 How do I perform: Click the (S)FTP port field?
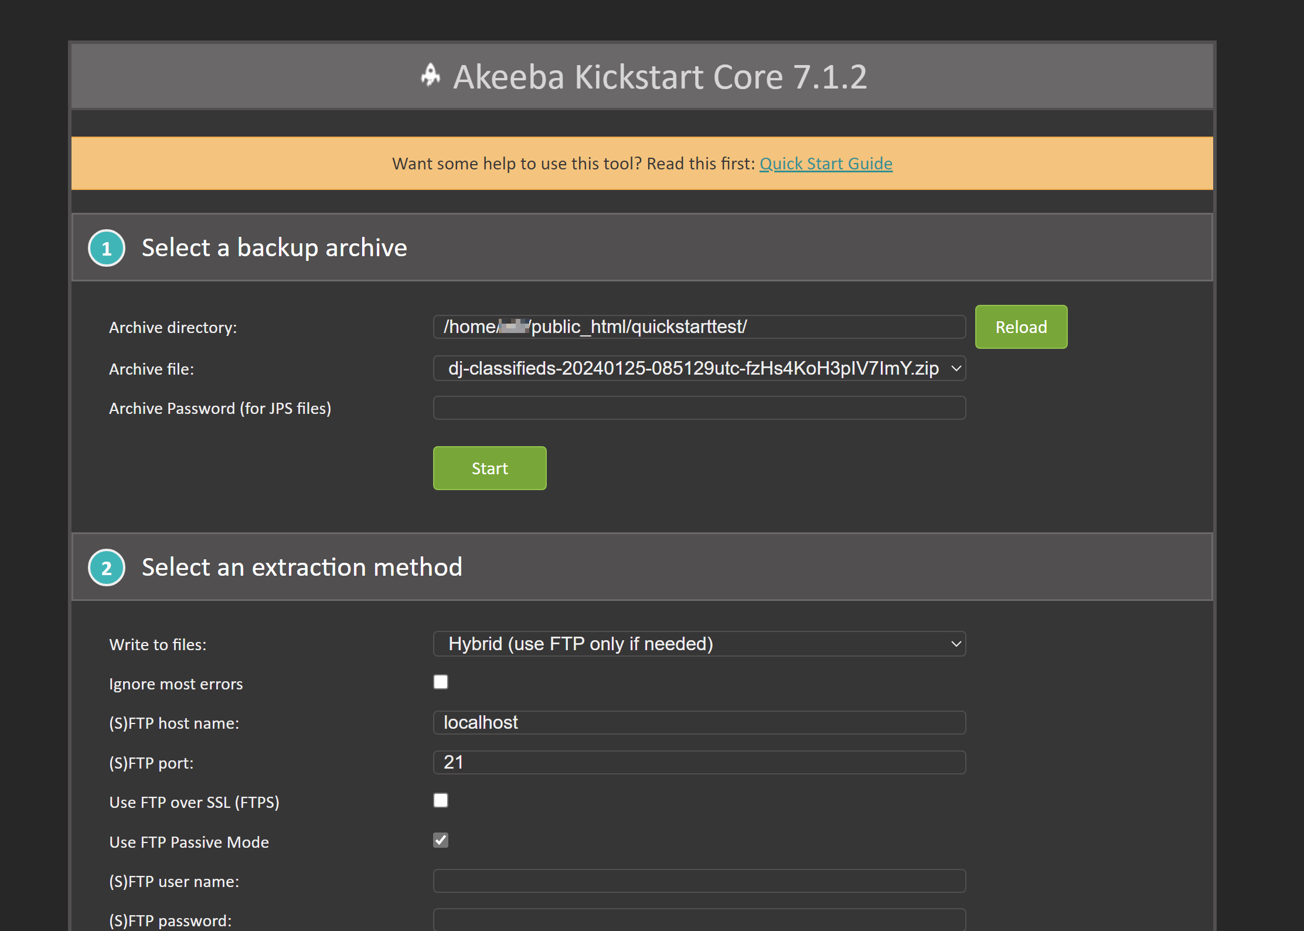[x=699, y=762]
